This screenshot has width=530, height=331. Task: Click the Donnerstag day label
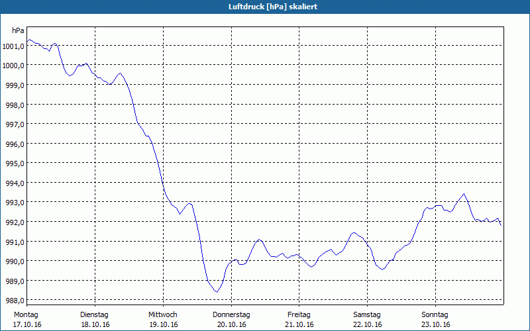point(231,315)
